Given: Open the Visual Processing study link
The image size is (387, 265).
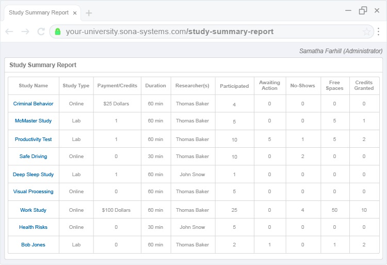Looking at the screenshot, I should (33, 192).
